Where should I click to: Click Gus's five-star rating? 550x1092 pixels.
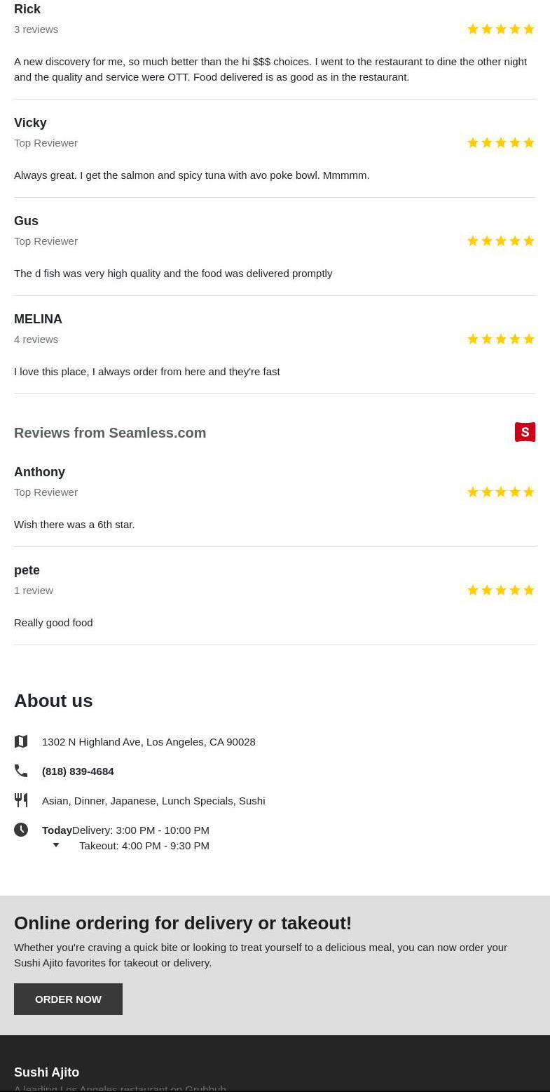500,241
